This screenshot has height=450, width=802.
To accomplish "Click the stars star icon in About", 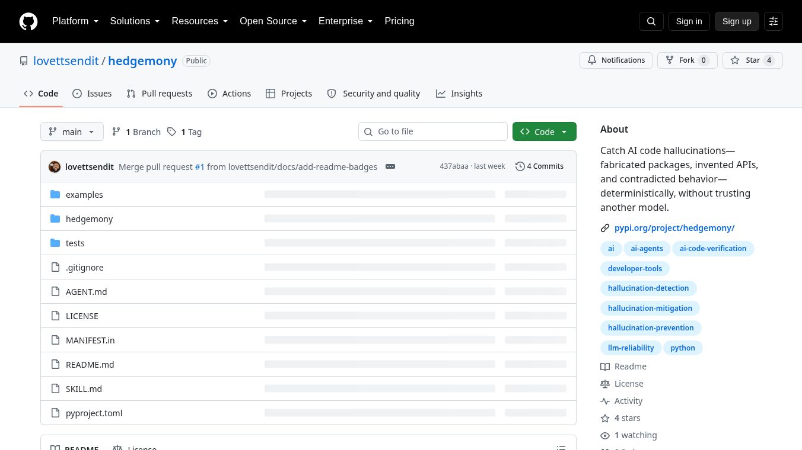I will (605, 418).
